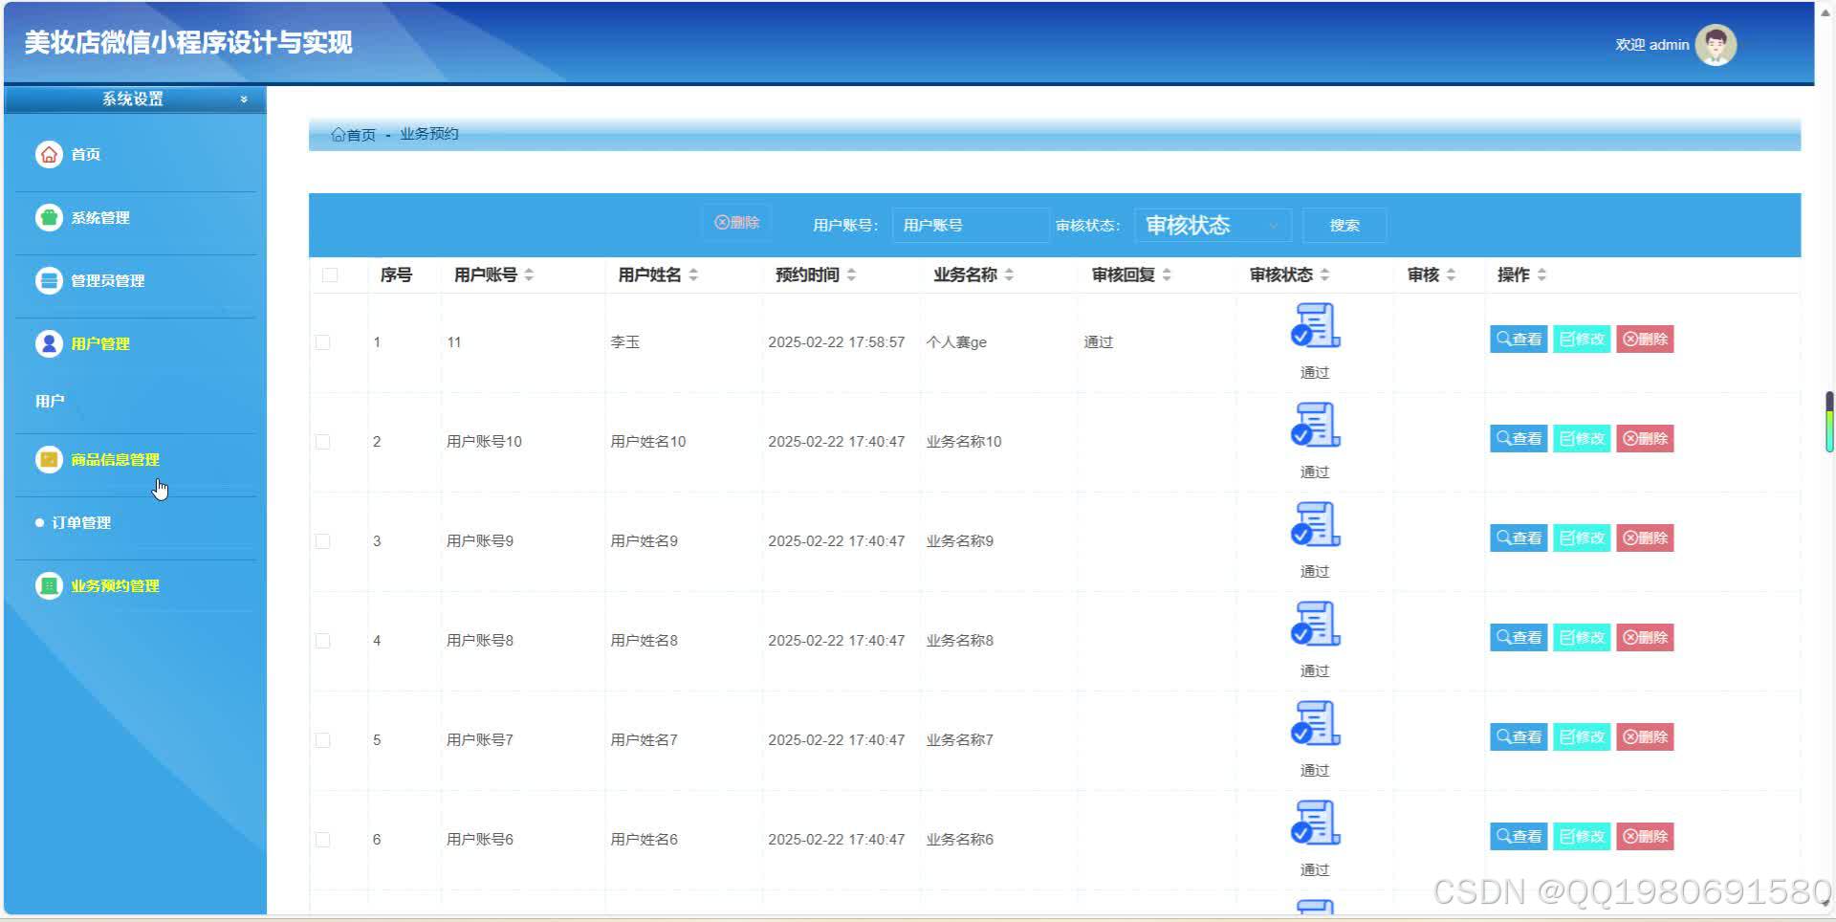Image resolution: width=1836 pixels, height=922 pixels.
Task: Select the 系统管理 sidebar icon
Action: (49, 217)
